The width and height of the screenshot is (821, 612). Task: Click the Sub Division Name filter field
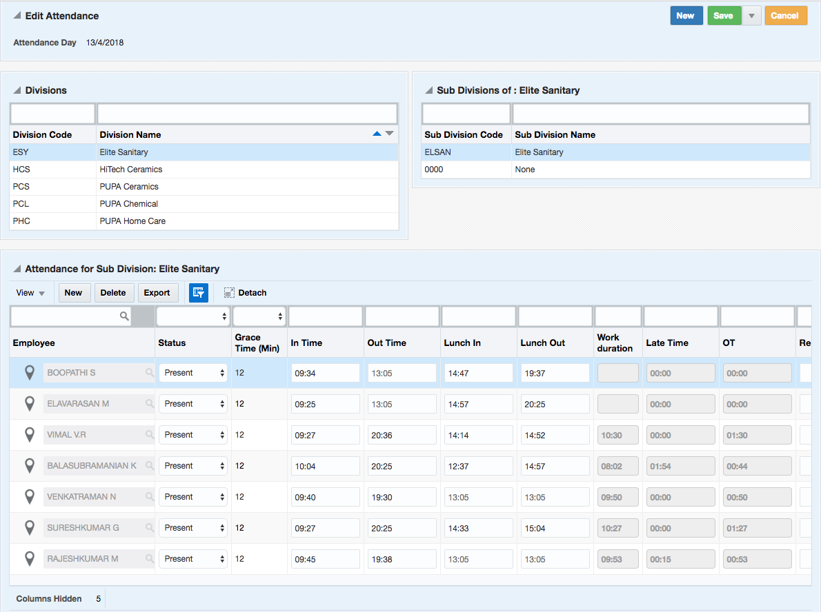coord(661,114)
